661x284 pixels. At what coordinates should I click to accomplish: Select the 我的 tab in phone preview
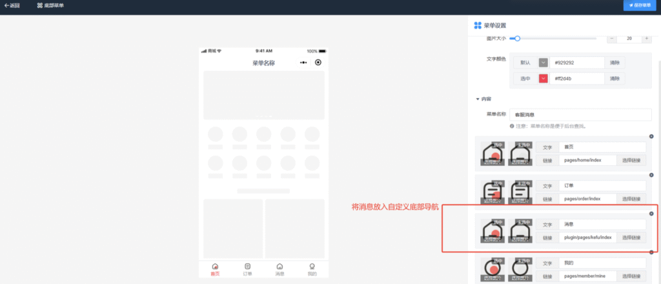[x=312, y=269]
